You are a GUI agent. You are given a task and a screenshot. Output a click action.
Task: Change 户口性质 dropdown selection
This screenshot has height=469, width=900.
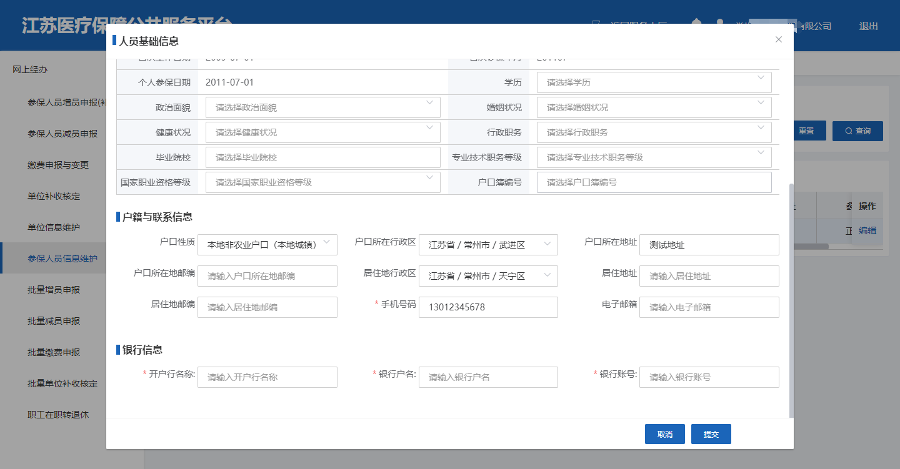[267, 245]
